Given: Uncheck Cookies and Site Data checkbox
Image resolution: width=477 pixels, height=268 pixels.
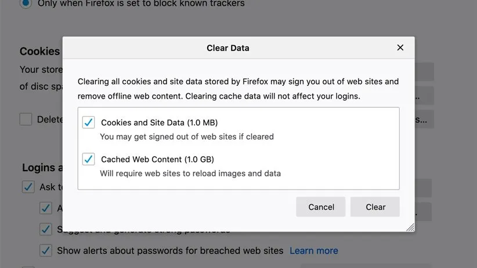Looking at the screenshot, I should 88,122.
